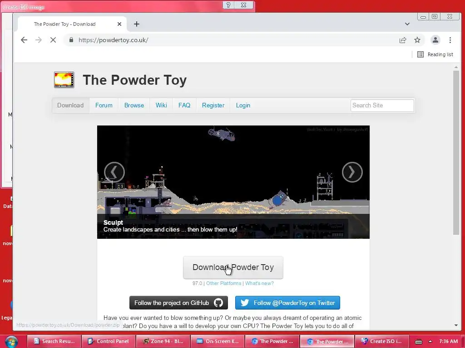465x348 pixels.
Task: Open the browser three-dot menu
Action: (450, 40)
